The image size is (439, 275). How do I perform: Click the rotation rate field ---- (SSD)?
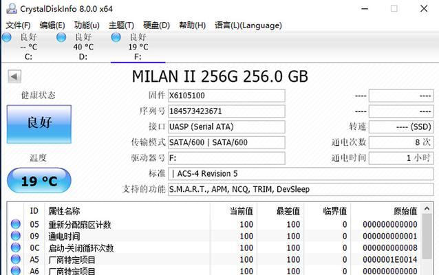coord(401,127)
